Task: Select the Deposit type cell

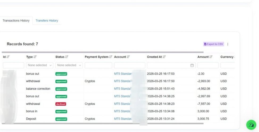Action: tap(31, 119)
